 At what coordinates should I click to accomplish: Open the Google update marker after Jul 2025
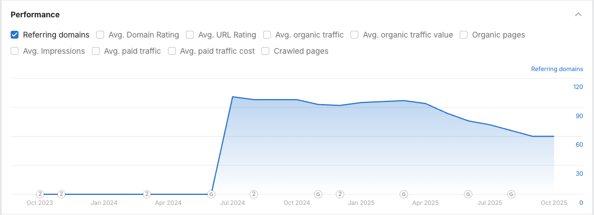tap(511, 194)
